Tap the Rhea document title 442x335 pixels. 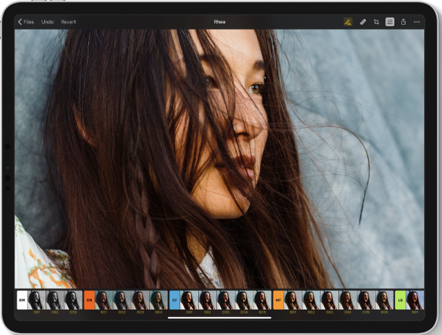pos(221,22)
